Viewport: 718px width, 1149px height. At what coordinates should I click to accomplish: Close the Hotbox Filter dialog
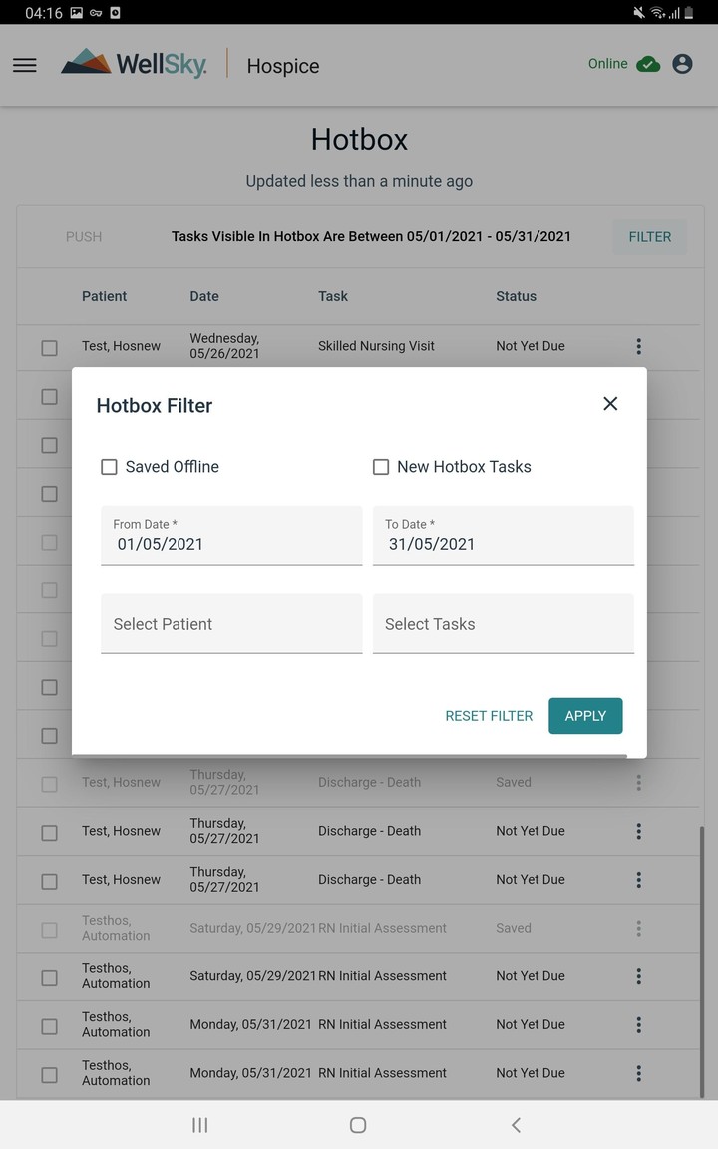click(x=610, y=403)
